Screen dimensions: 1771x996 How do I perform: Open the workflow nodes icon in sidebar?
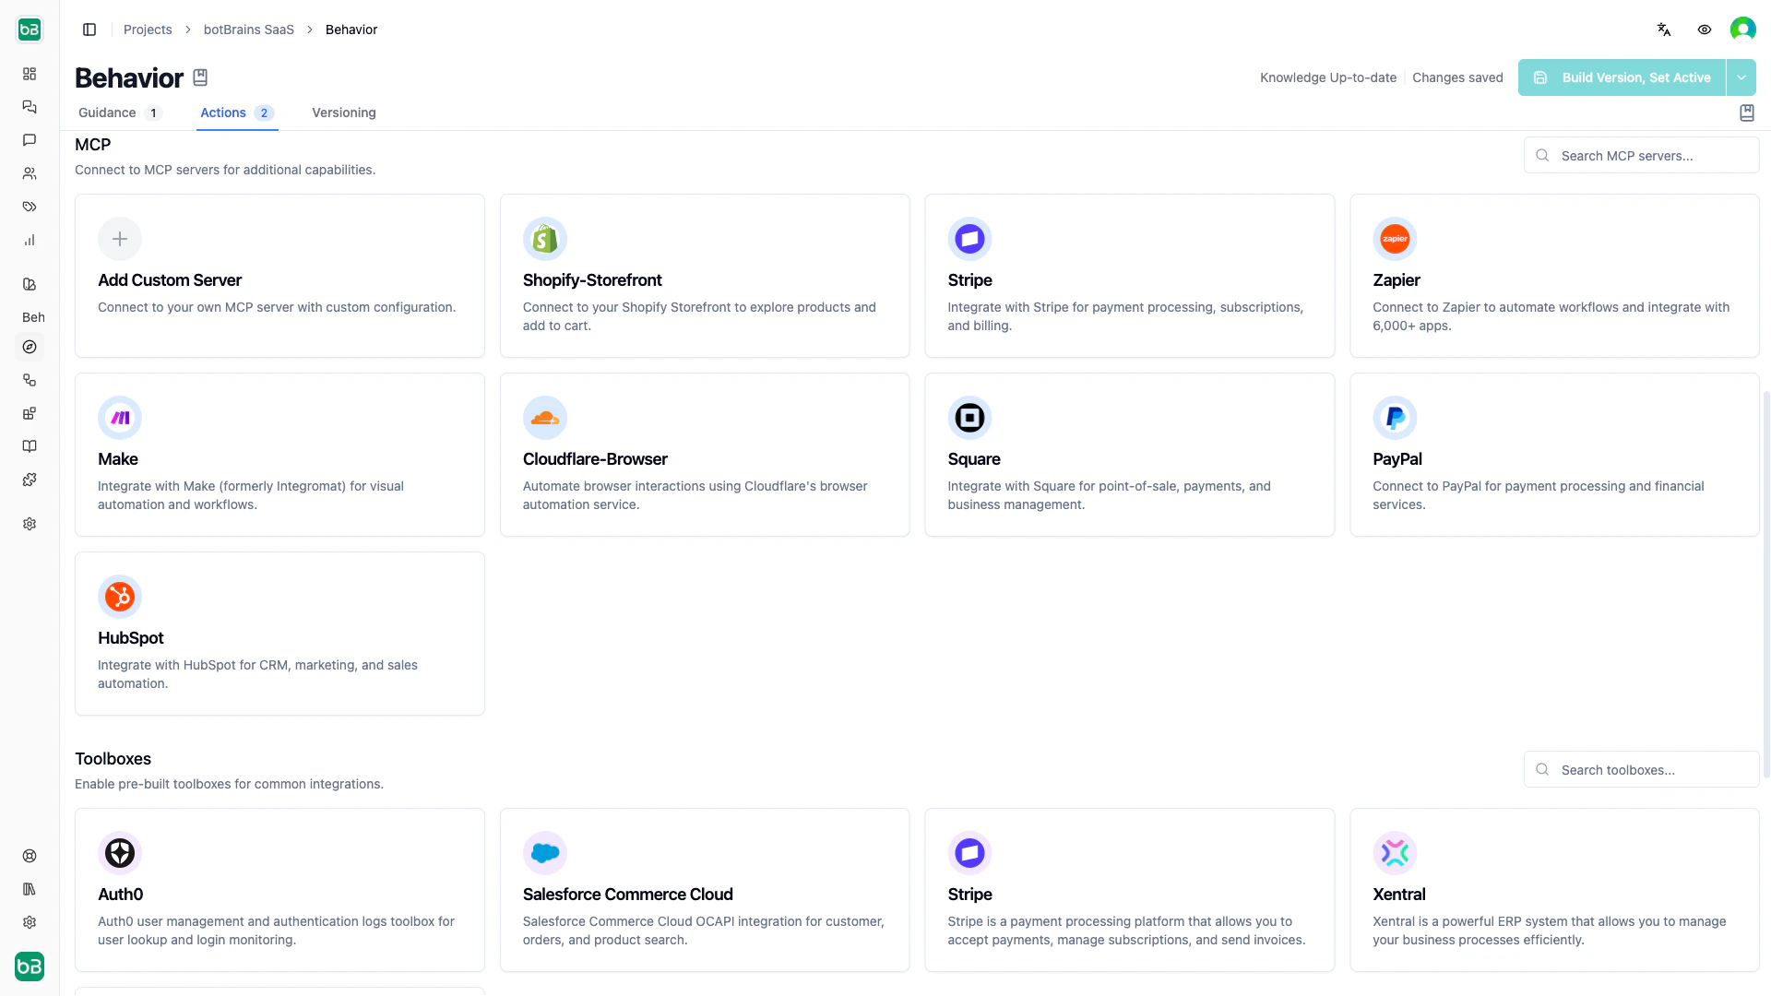tap(30, 380)
